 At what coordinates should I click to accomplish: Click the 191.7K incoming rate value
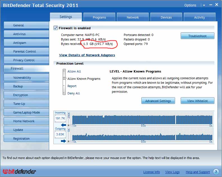click(60, 118)
